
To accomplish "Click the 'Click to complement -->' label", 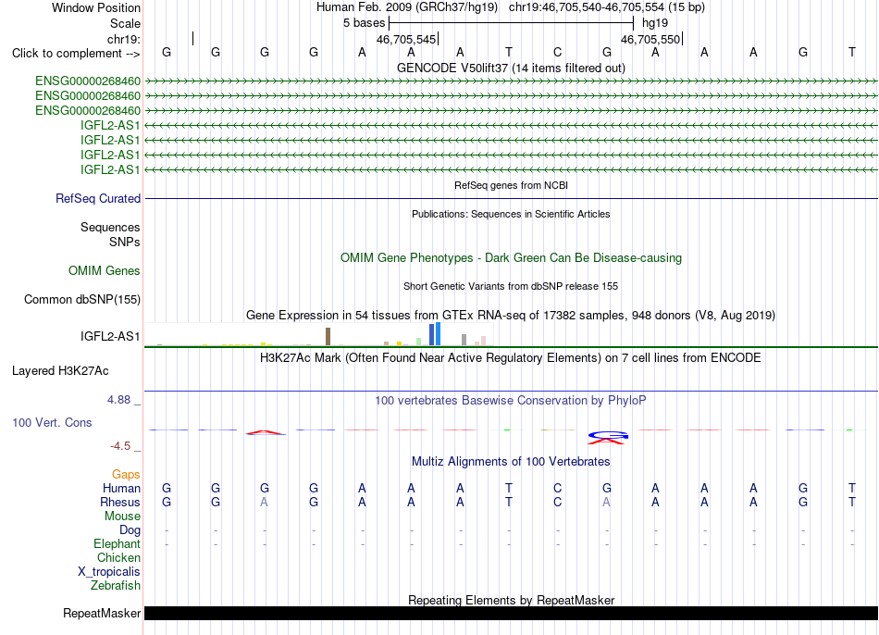I will click(x=76, y=54).
